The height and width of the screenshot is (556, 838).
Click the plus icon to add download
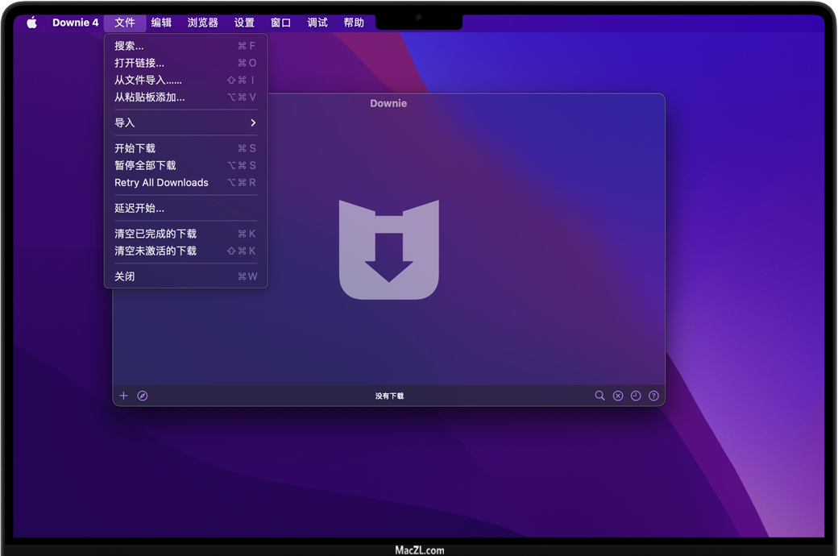tap(123, 396)
